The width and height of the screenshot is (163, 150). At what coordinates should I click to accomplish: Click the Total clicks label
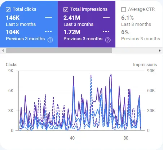tap(25, 9)
